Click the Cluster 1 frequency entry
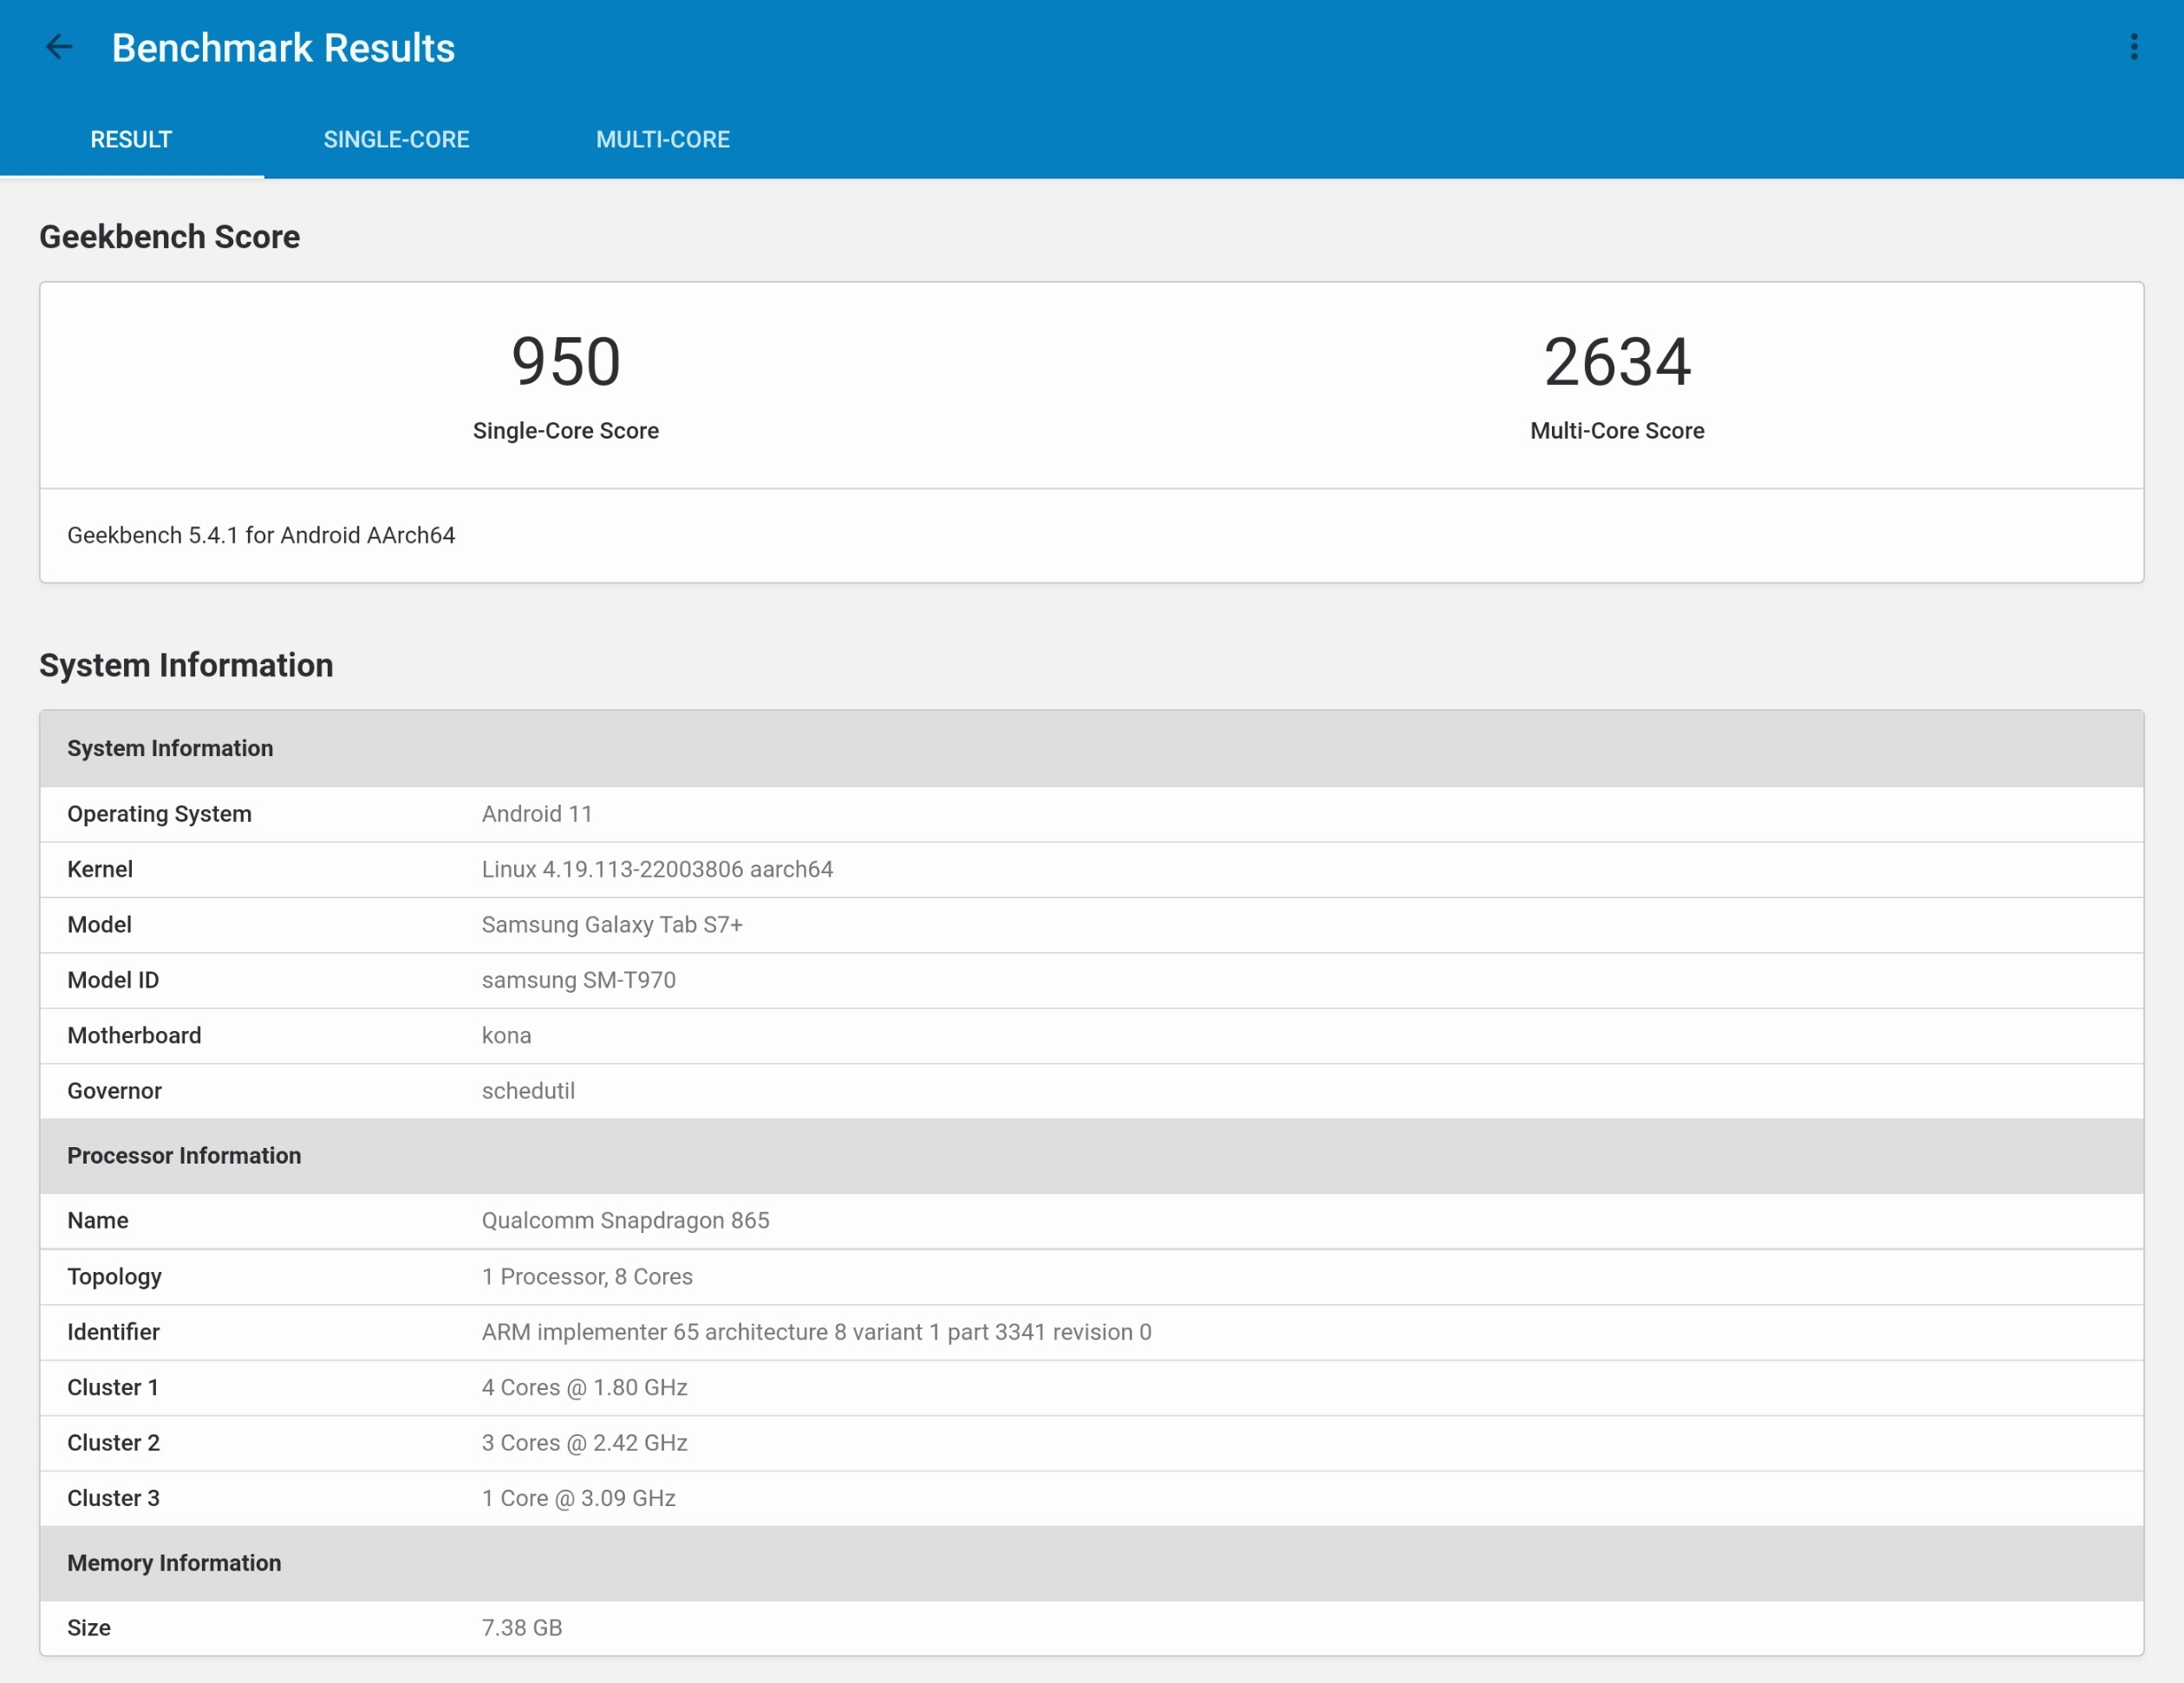The image size is (2184, 1683). click(x=584, y=1387)
